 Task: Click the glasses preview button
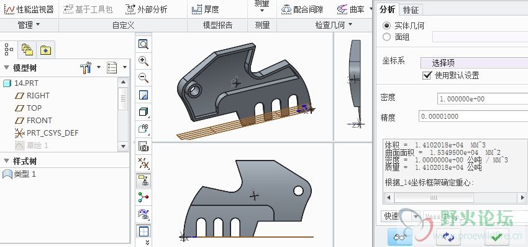pos(399,237)
